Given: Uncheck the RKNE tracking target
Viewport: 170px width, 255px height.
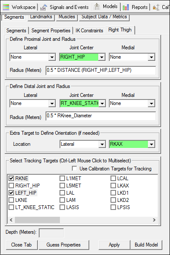Looking at the screenshot, I should [11, 178].
